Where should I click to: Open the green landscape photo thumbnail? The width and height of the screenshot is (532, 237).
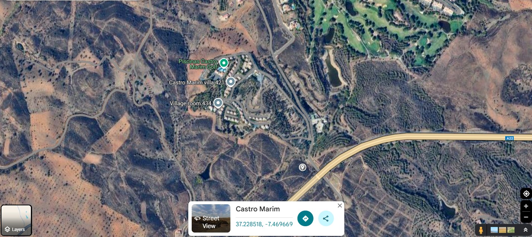[x=511, y=230]
